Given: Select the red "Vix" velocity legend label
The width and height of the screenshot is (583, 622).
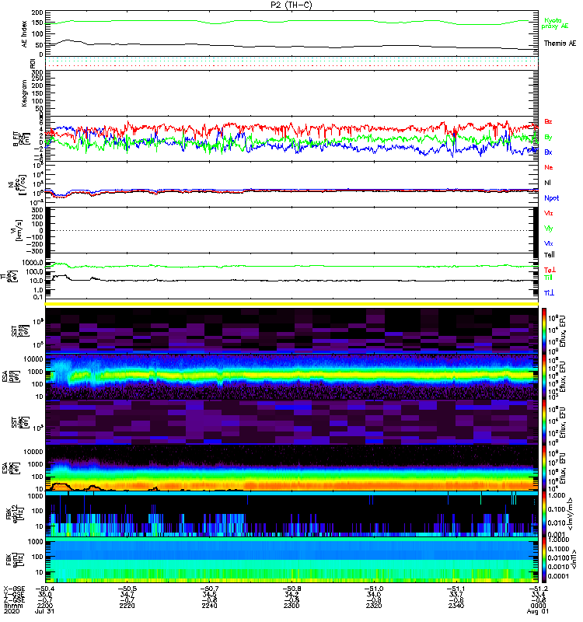Looking at the screenshot, I should click(548, 213).
